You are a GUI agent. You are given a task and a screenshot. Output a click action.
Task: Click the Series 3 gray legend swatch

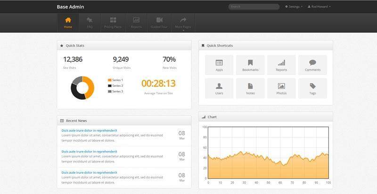(x=110, y=92)
